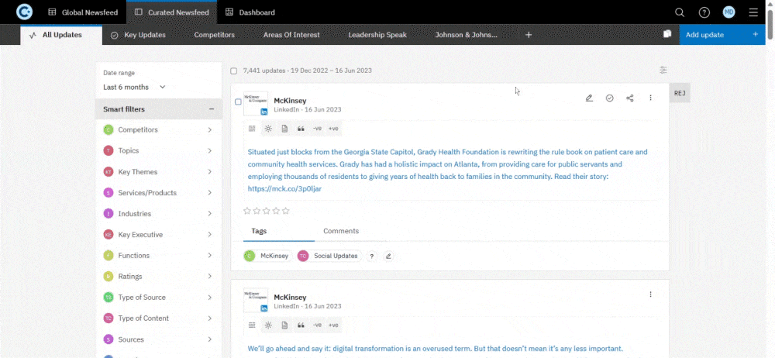This screenshot has height=358, width=775.
Task: Open the search icon in top bar
Action: 680,12
